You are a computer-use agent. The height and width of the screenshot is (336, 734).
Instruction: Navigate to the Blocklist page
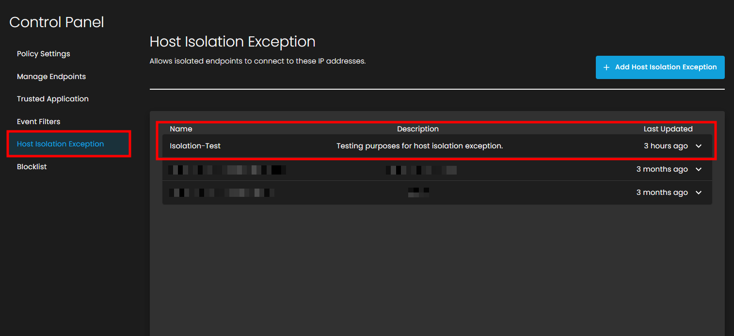(x=32, y=167)
